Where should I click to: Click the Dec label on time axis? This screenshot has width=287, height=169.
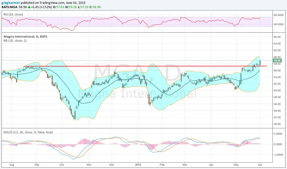pos(112,165)
